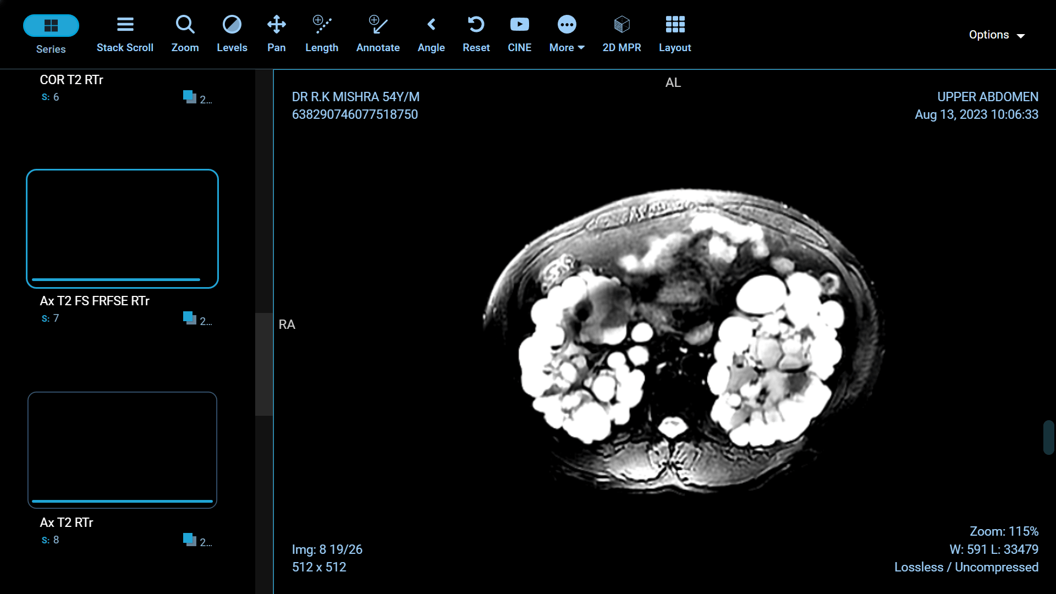Choose the Annotate tool

[378, 33]
